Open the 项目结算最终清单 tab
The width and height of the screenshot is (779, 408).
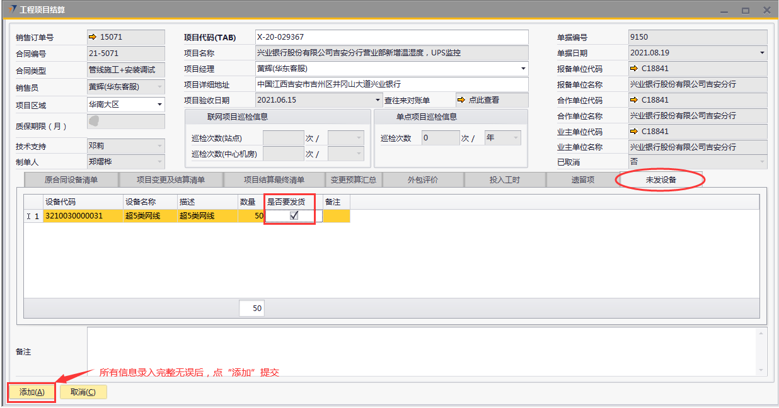[274, 180]
